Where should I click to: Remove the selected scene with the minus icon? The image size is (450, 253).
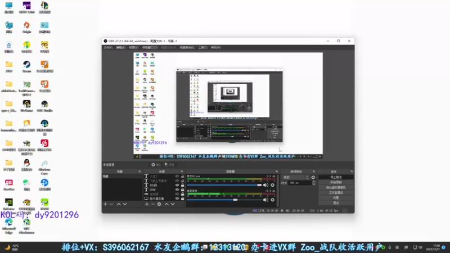(x=111, y=204)
